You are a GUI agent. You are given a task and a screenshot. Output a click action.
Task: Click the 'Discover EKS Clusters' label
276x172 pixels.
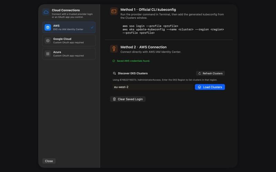pyautogui.click(x=133, y=73)
